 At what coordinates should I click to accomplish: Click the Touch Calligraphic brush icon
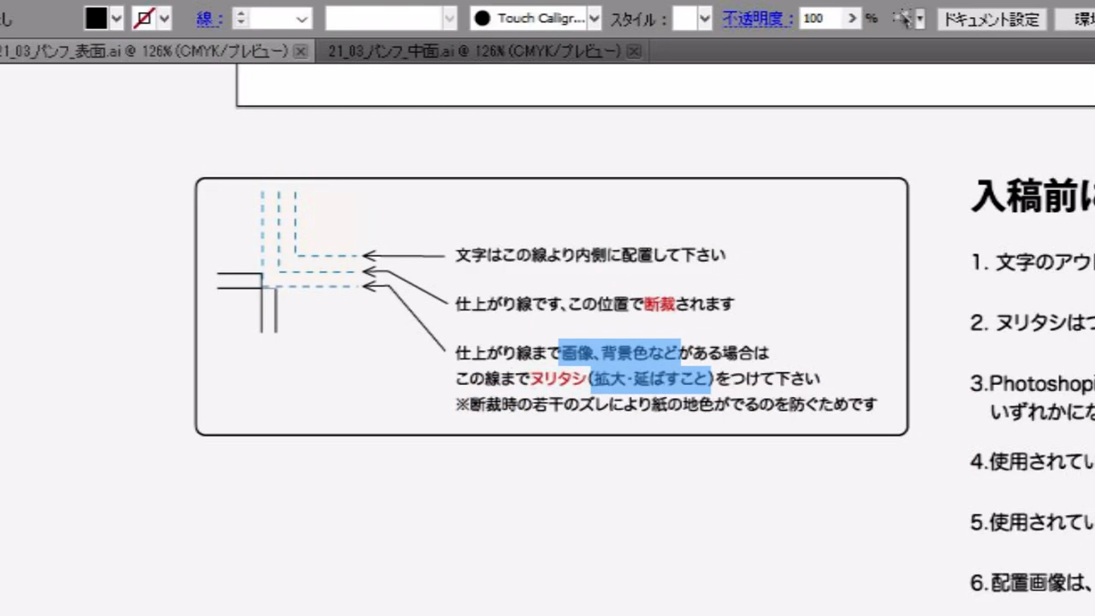coord(482,18)
